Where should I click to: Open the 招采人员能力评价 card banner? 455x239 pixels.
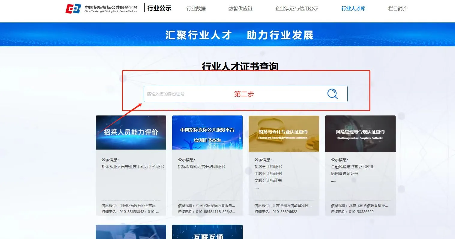pos(131,133)
